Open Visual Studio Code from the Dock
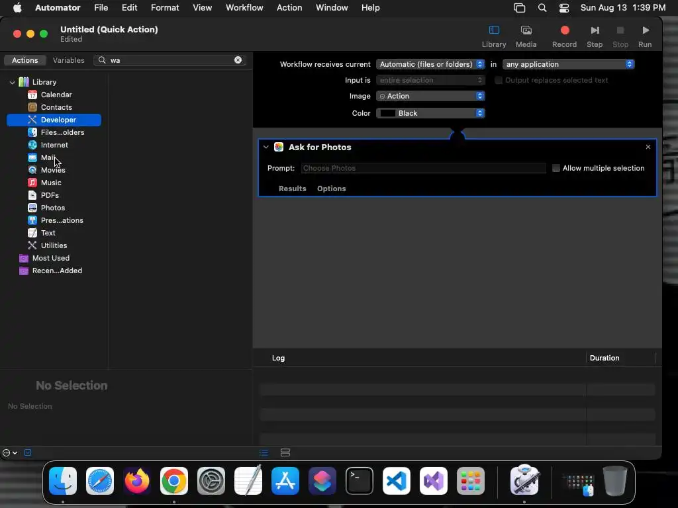Image resolution: width=678 pixels, height=508 pixels. tap(396, 481)
